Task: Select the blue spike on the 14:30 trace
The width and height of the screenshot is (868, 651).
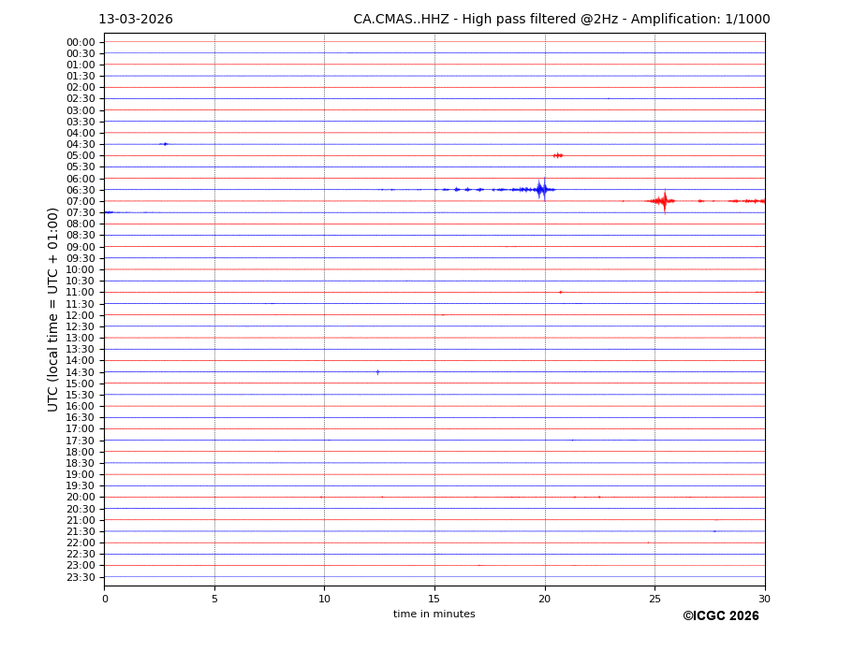Action: (377, 372)
